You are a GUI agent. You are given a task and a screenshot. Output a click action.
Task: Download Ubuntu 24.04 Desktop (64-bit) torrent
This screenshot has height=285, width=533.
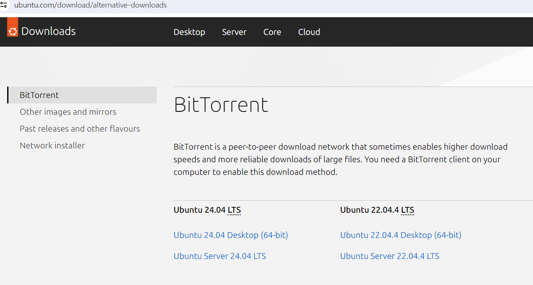click(x=231, y=235)
